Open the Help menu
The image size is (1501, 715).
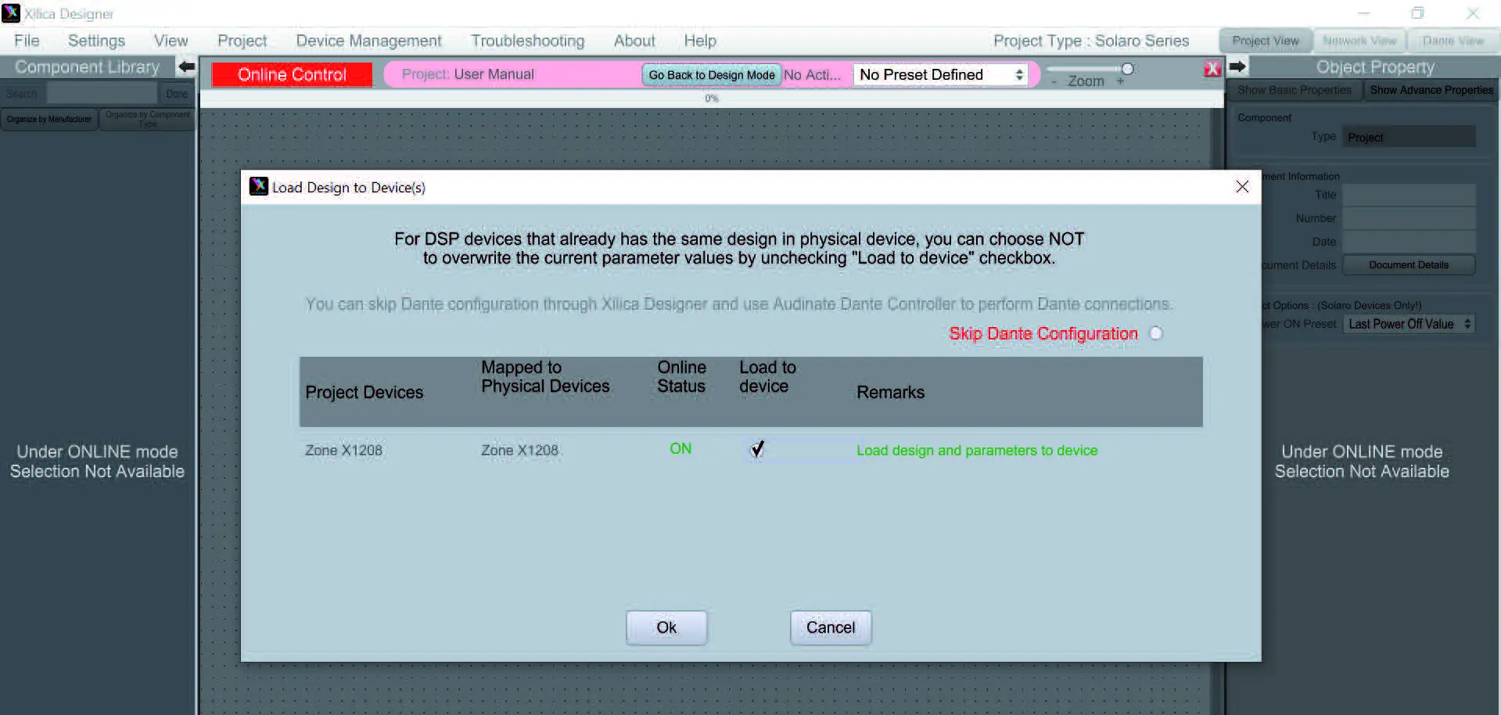700,41
